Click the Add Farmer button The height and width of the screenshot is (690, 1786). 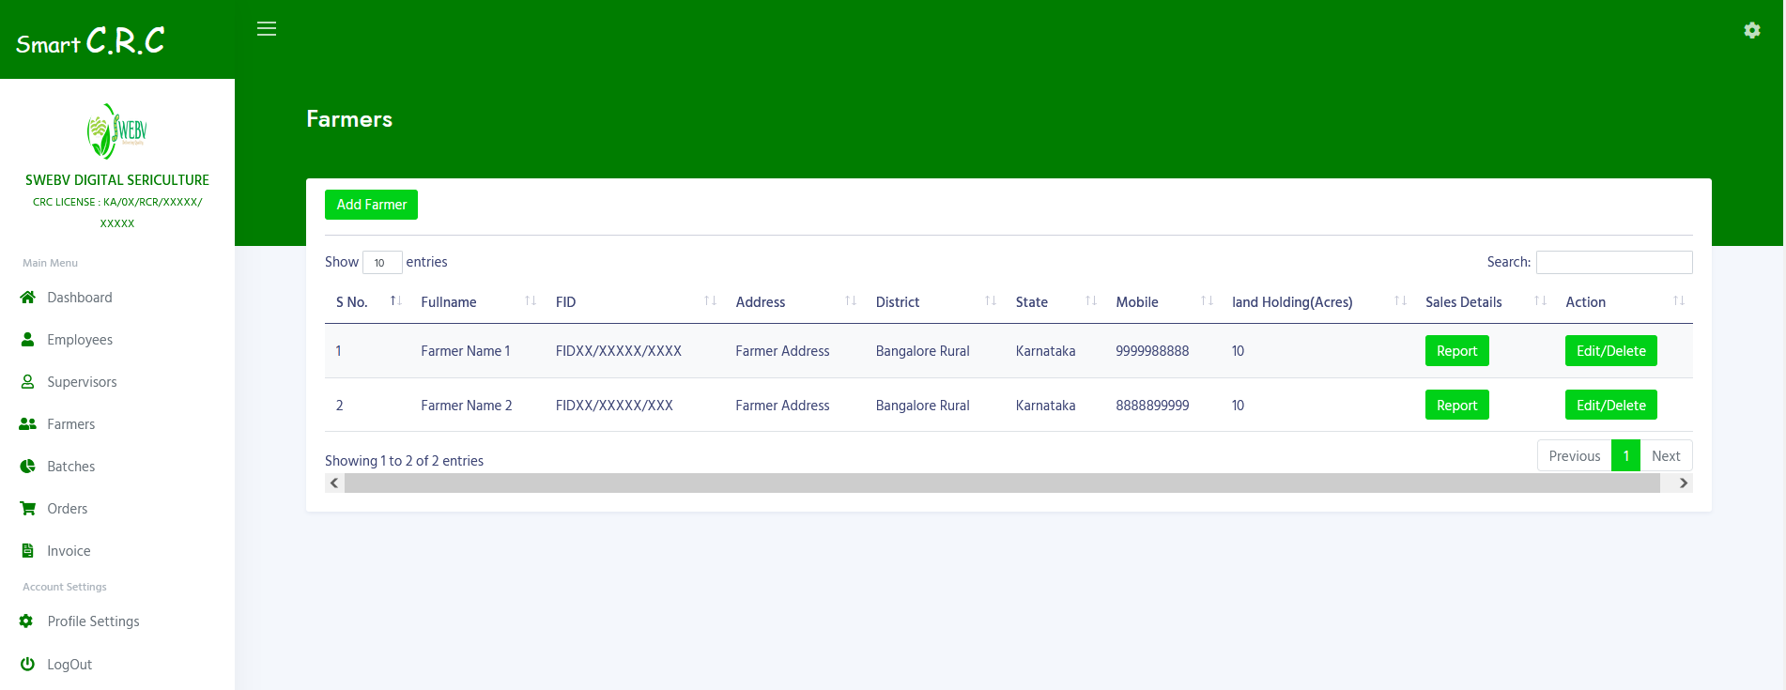click(371, 205)
